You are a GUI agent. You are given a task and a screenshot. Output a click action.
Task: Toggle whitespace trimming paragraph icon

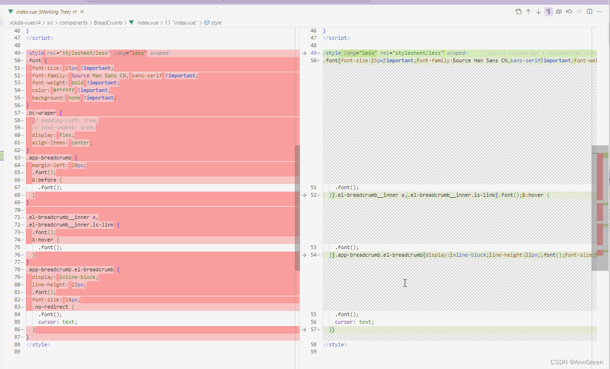(549, 12)
